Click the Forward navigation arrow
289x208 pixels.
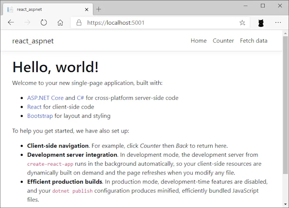[27, 23]
